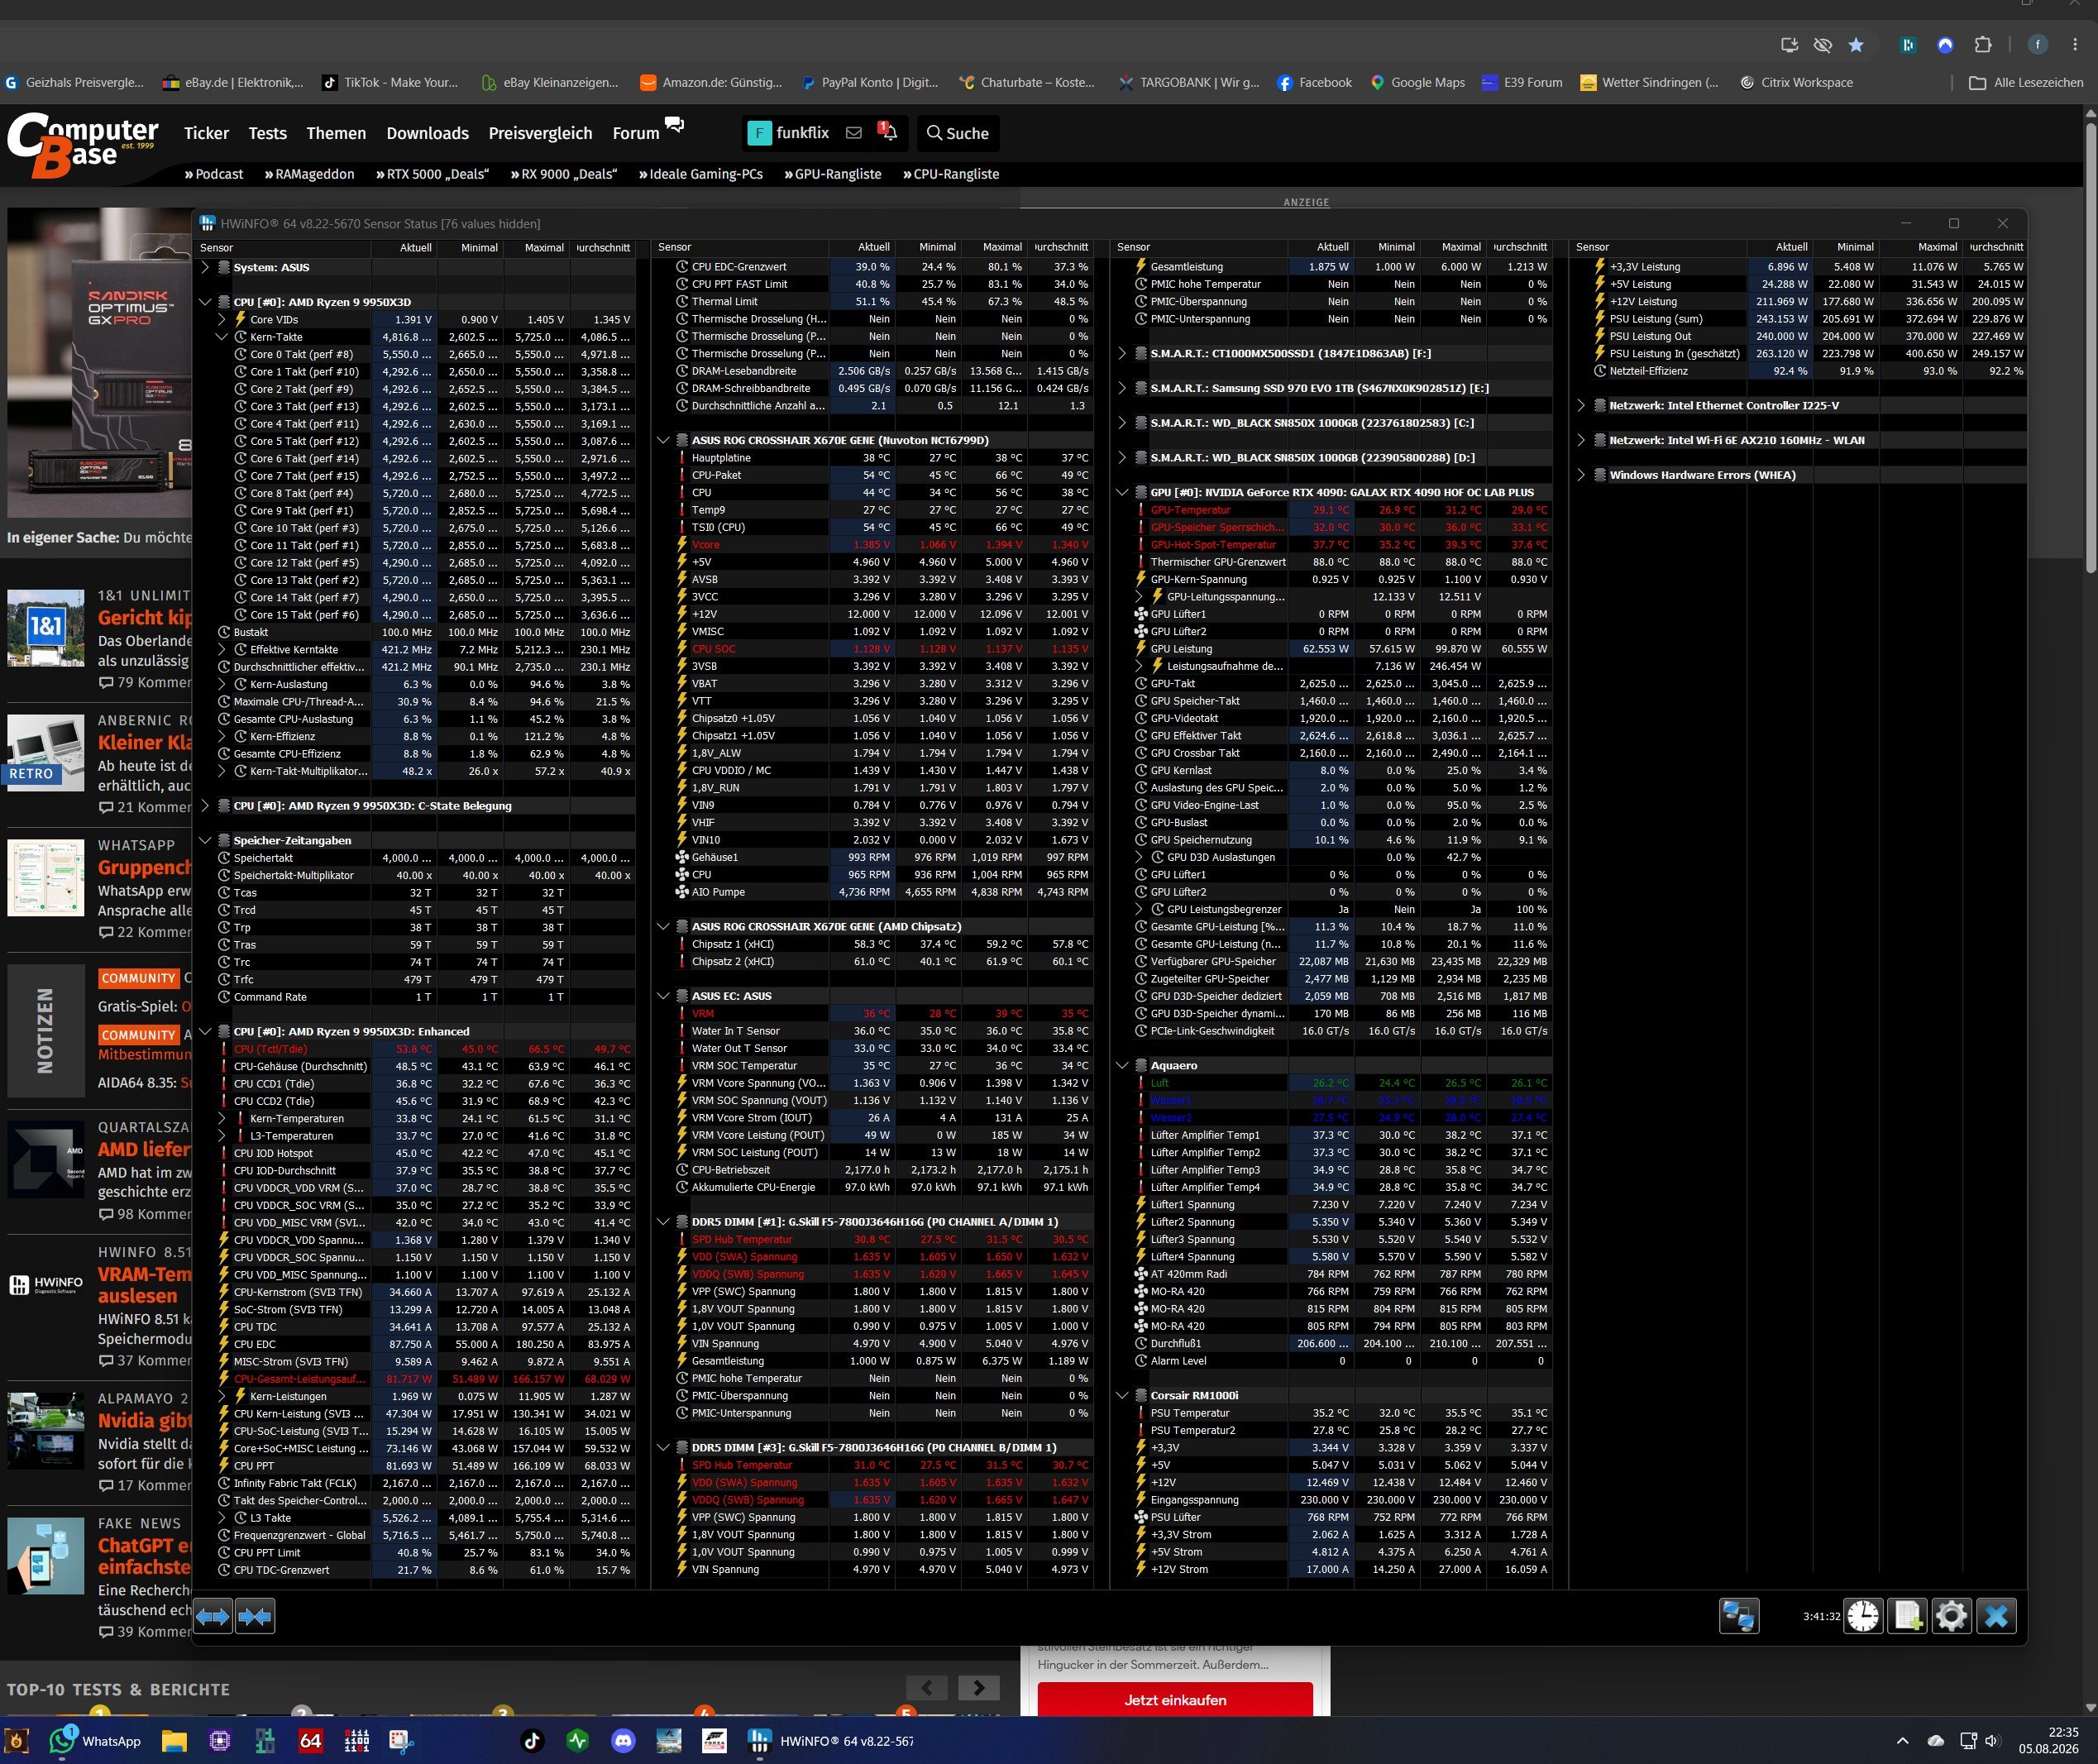The height and width of the screenshot is (1764, 2098).
Task: Click the Jetzt einkaufen ad button
Action: 1175,1700
